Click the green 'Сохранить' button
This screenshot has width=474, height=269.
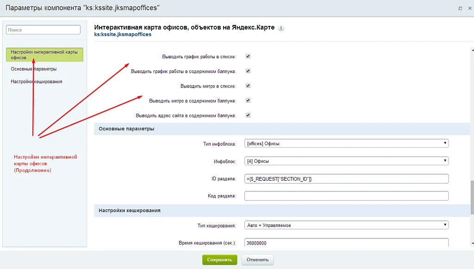[x=220, y=260]
